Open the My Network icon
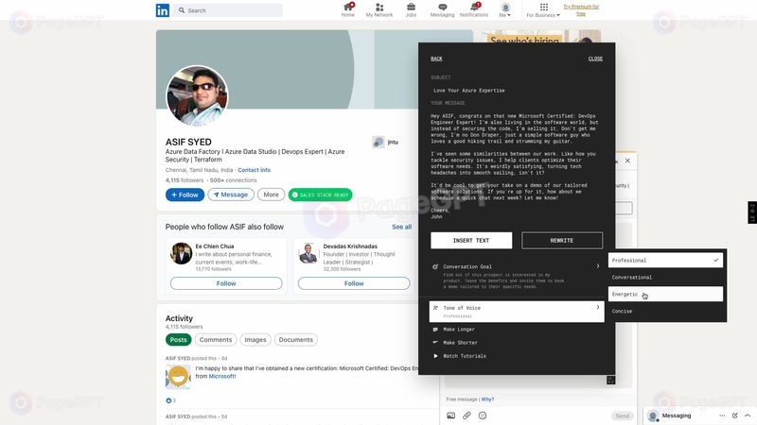The height and width of the screenshot is (425, 757). (379, 9)
